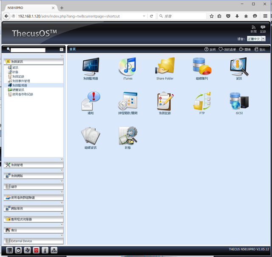Go back with browser back arrow

click(x=6, y=16)
